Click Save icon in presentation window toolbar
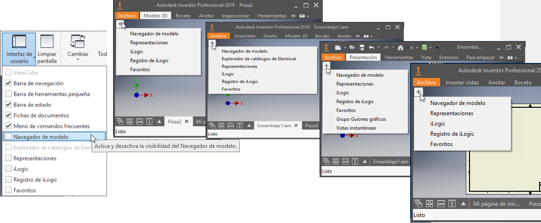The image size is (541, 223). [x=362, y=47]
